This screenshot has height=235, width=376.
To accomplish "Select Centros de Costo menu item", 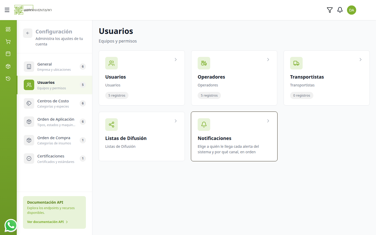I will (x=55, y=103).
